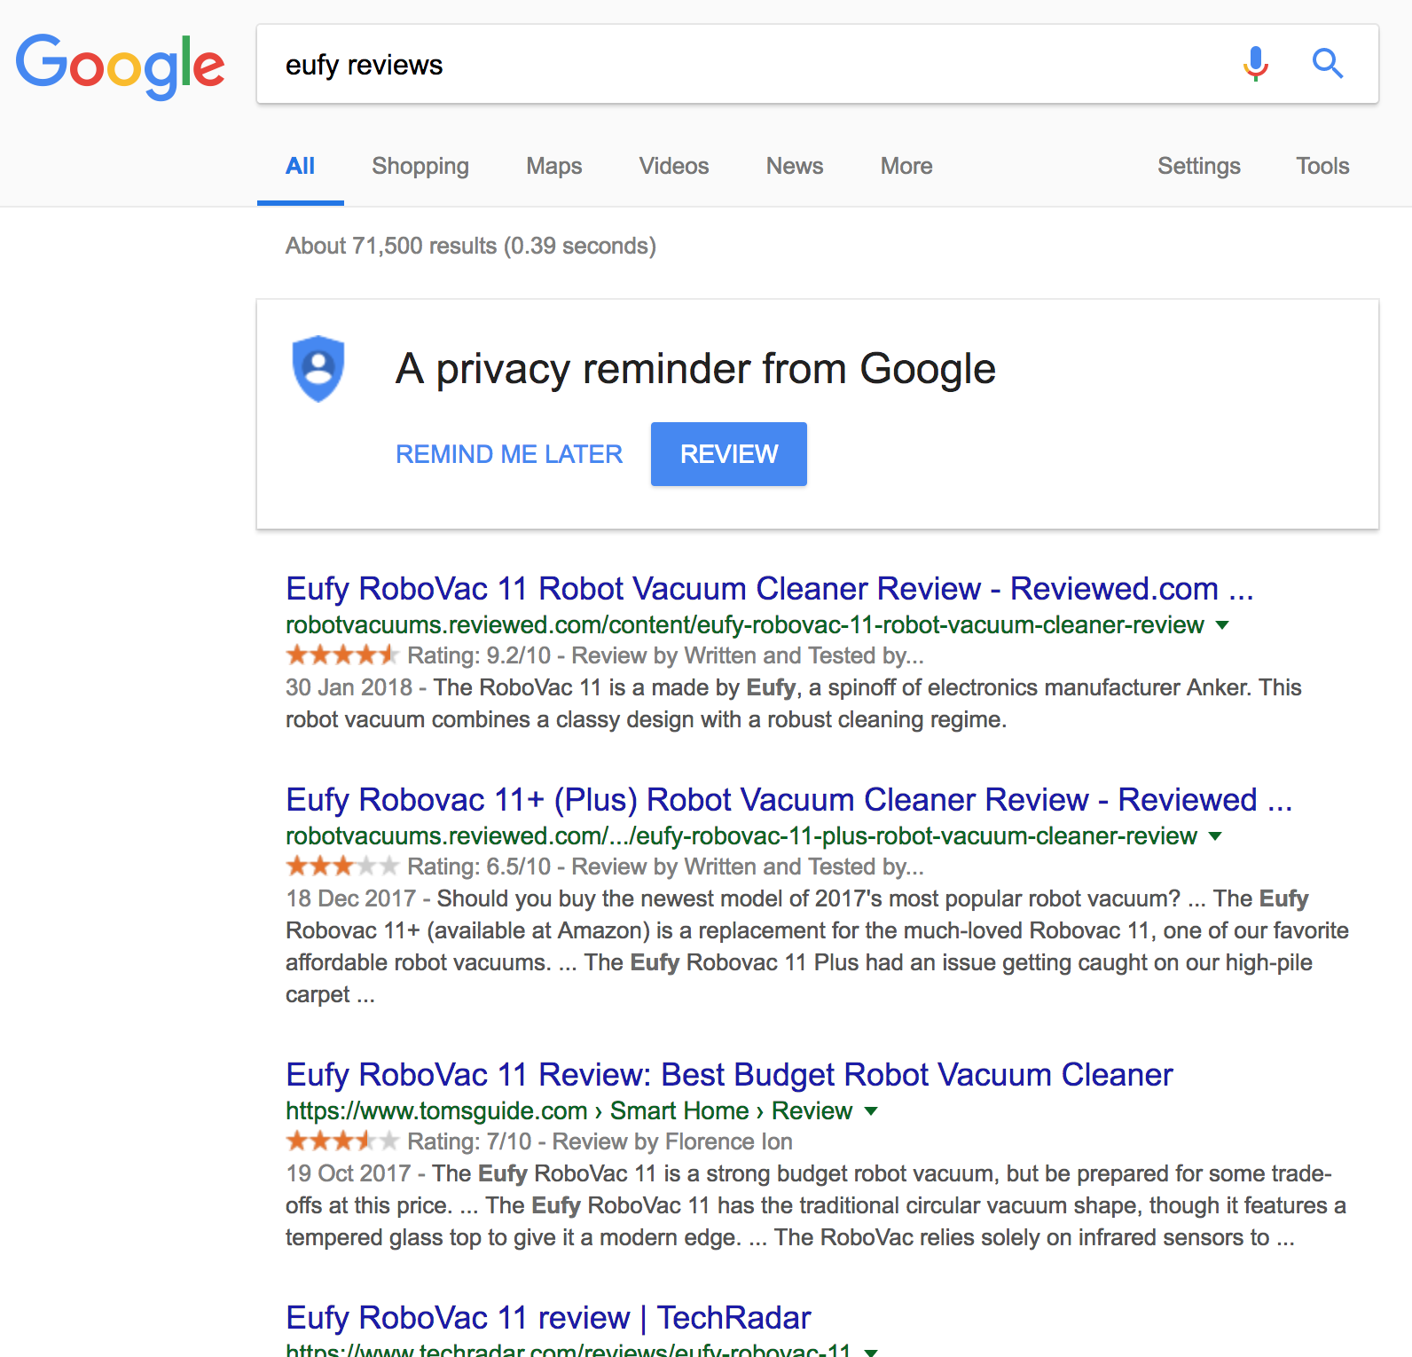Click star rating of RoboVac 11 Reviewed.com result
Viewport: 1412px width, 1357px height.
[x=342, y=655]
